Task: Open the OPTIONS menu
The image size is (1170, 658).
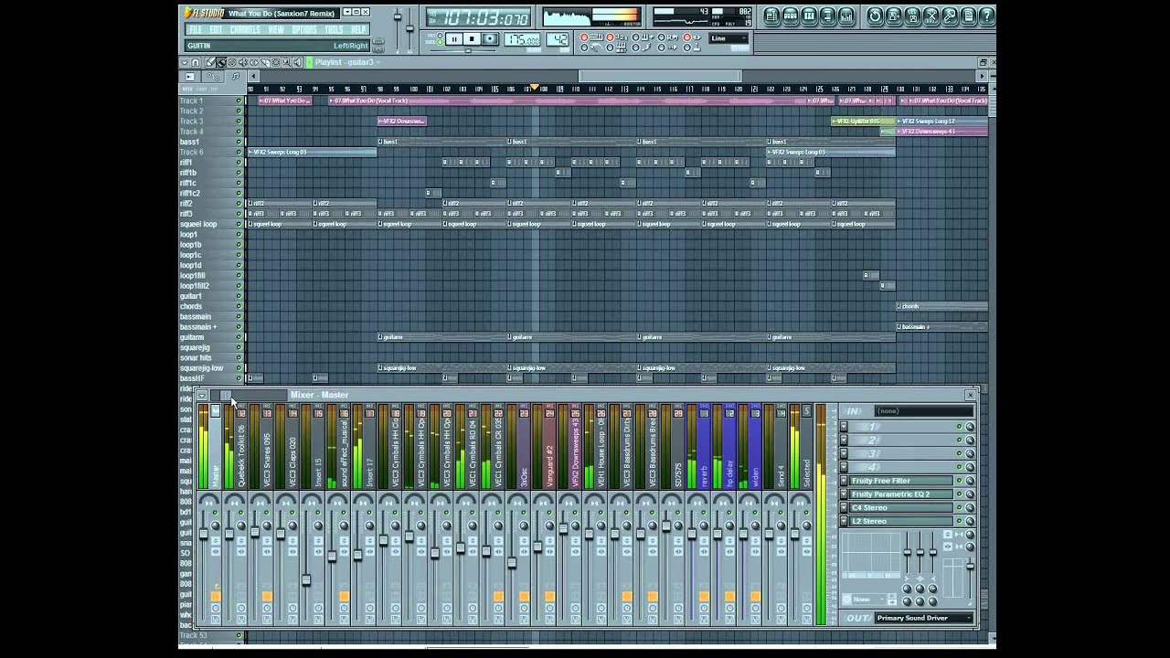Action: [x=304, y=30]
